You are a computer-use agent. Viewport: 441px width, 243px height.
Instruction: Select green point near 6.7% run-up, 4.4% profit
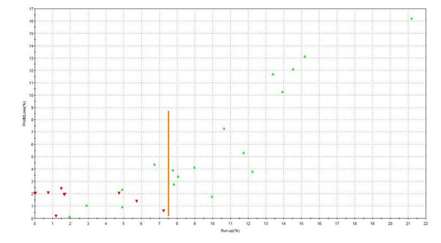tap(154, 165)
